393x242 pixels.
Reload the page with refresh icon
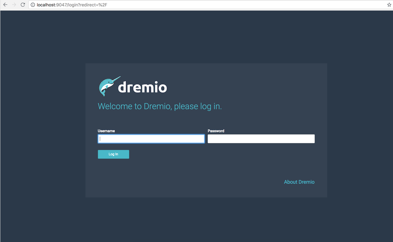(23, 5)
